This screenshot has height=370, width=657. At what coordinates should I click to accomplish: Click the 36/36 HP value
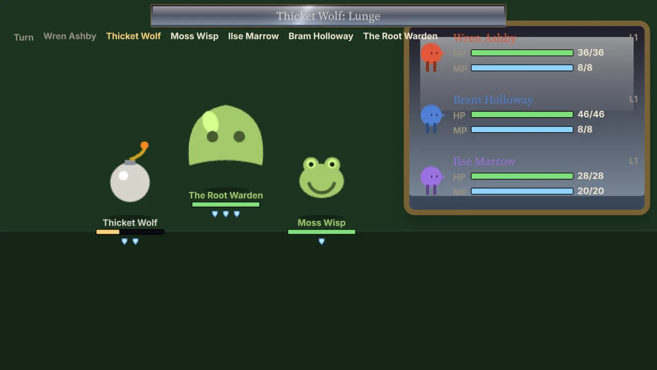590,52
